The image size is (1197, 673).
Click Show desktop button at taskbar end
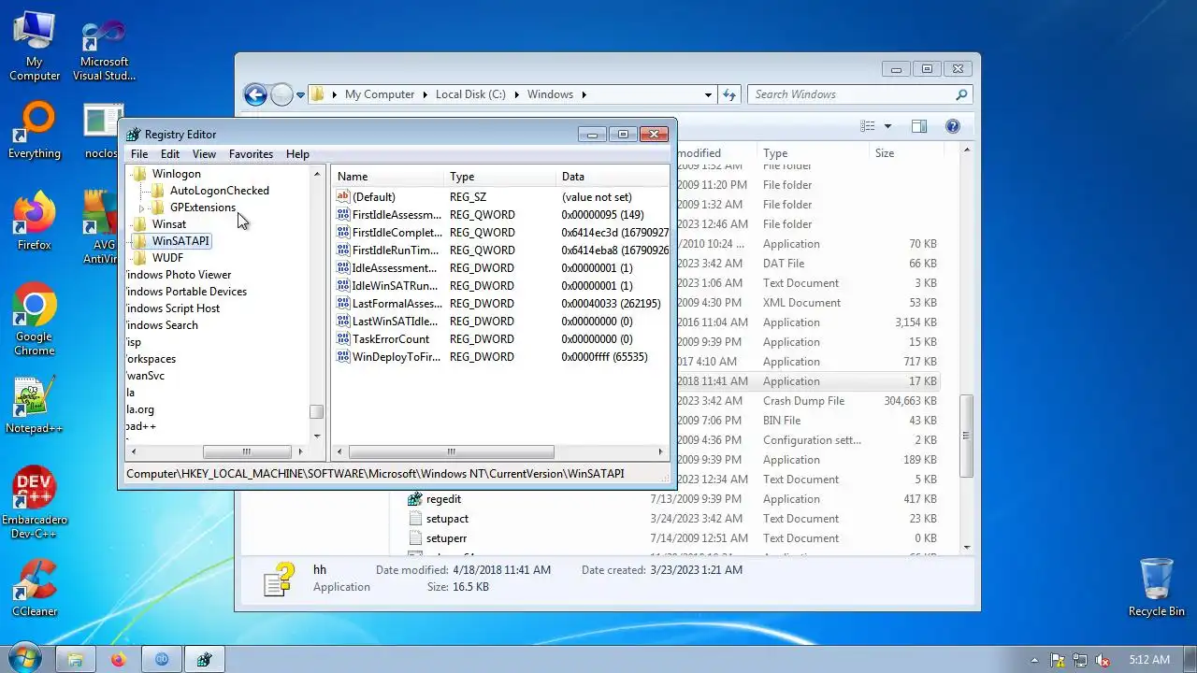pos(1190,659)
